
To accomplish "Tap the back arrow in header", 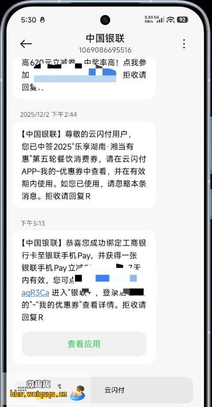I will click(x=26, y=44).
